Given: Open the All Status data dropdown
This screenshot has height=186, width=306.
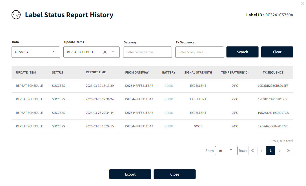Looking at the screenshot, I should click(x=36, y=52).
